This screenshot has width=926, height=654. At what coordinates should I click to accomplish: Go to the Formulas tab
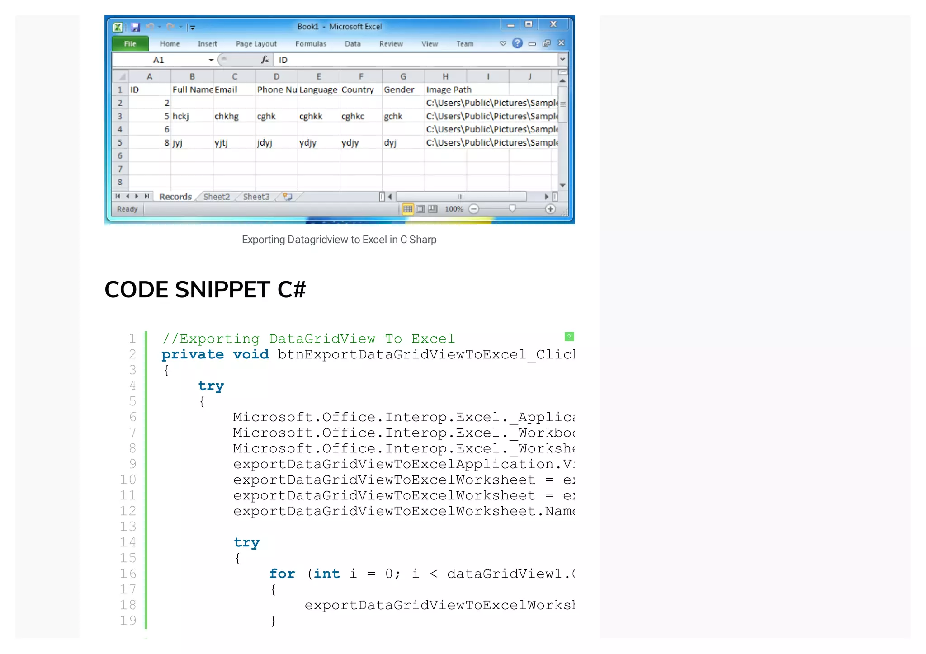311,44
